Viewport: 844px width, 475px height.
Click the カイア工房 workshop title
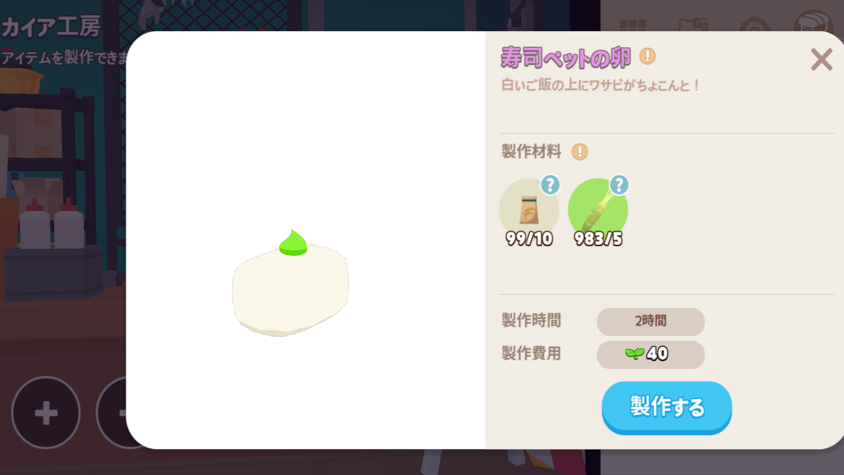point(51,27)
